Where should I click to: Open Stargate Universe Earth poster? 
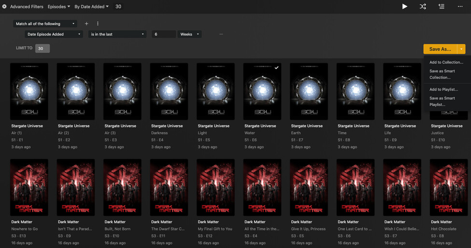(309, 91)
